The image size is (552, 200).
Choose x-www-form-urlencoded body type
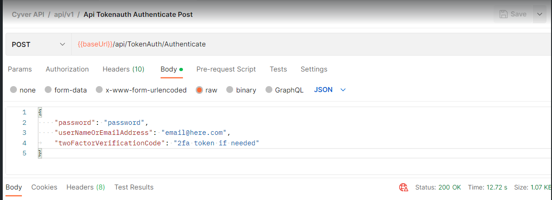(99, 90)
